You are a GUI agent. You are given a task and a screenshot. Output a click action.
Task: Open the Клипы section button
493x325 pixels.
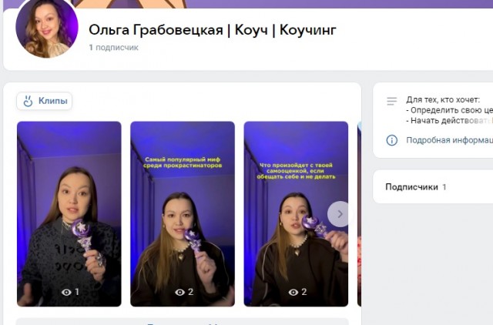coord(45,101)
